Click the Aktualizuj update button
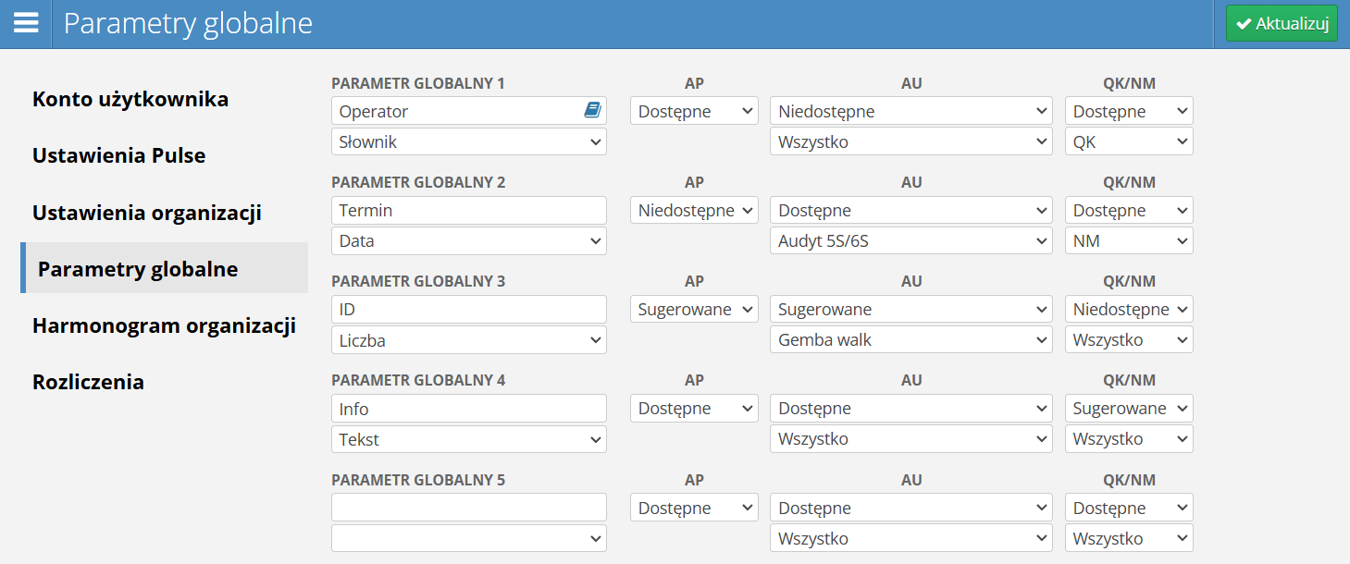This screenshot has width=1350, height=564. [x=1282, y=24]
